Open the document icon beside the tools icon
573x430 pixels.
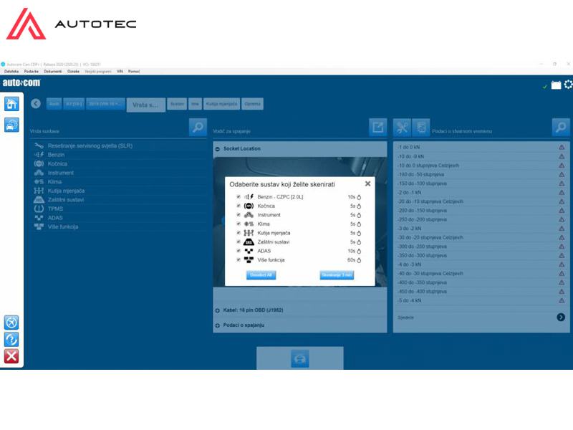point(421,128)
